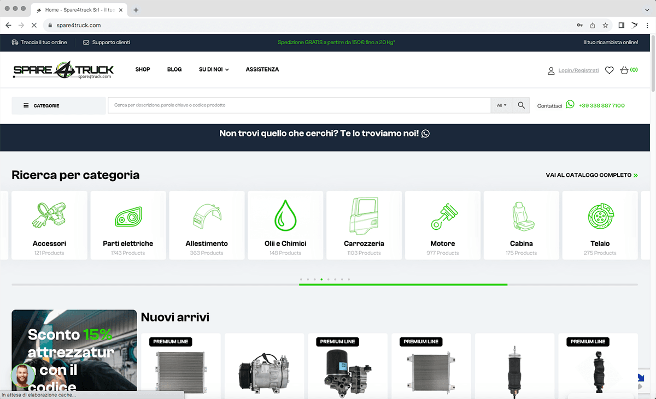
Task: Click the last carousel pagination dot
Action: [349, 279]
